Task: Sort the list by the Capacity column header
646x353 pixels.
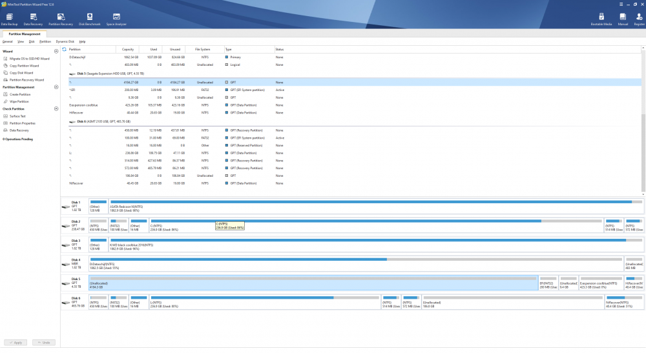Action: (128, 49)
